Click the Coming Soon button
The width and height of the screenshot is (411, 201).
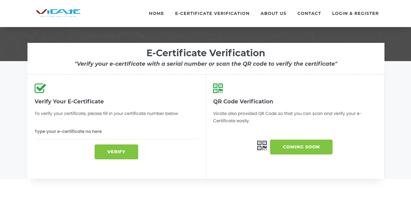pos(301,147)
